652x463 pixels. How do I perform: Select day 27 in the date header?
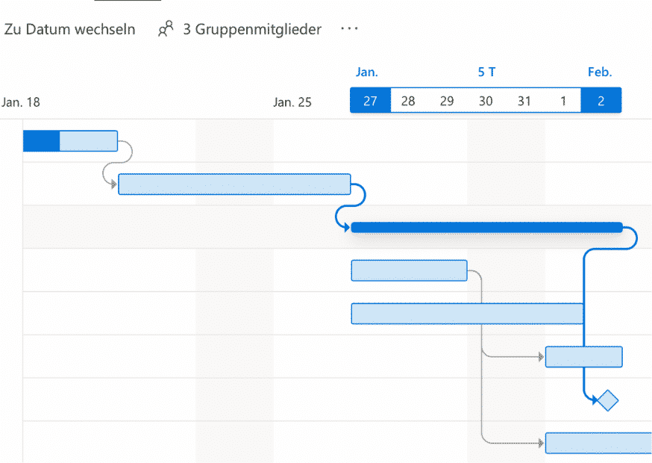(x=370, y=101)
